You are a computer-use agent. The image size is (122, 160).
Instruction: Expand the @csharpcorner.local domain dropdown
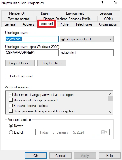pos(87,39)
